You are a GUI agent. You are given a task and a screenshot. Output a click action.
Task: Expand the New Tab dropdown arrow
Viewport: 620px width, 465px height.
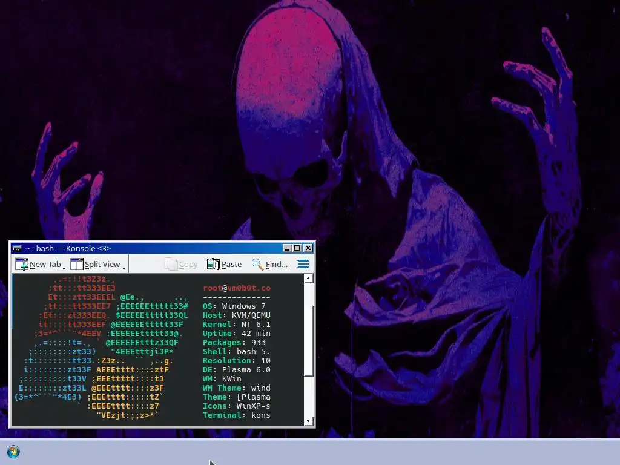point(64,268)
